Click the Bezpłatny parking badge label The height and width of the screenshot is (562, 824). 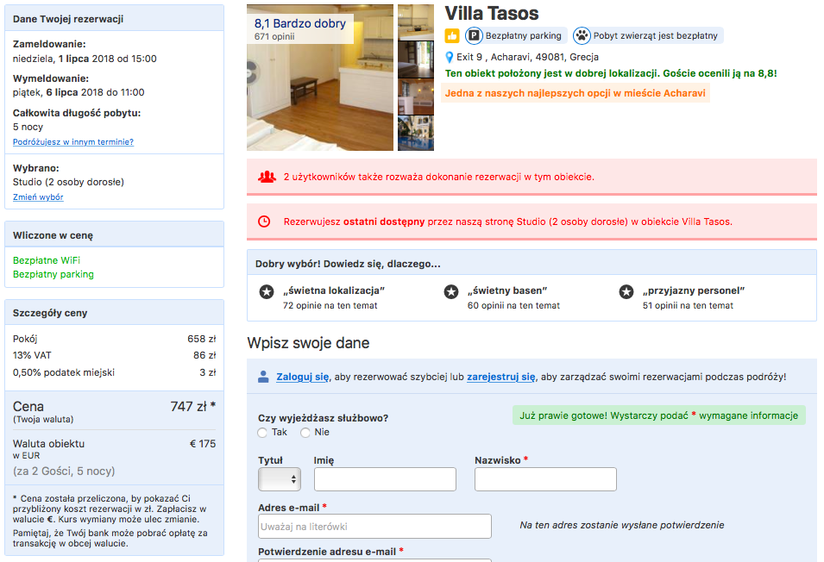[524, 35]
